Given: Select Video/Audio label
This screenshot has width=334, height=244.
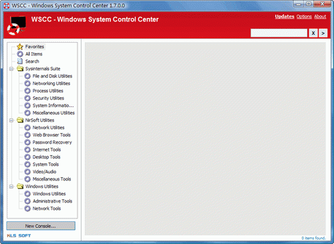Looking at the screenshot, I should pos(44,172).
